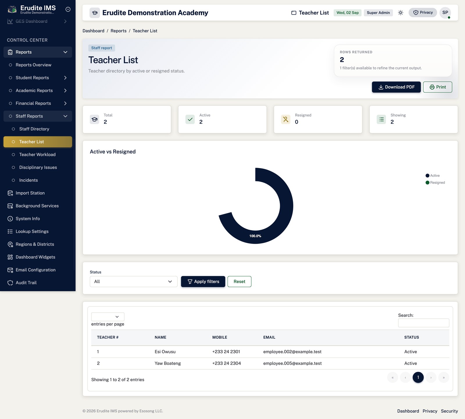Click the Regions & Districts icon

[10, 244]
